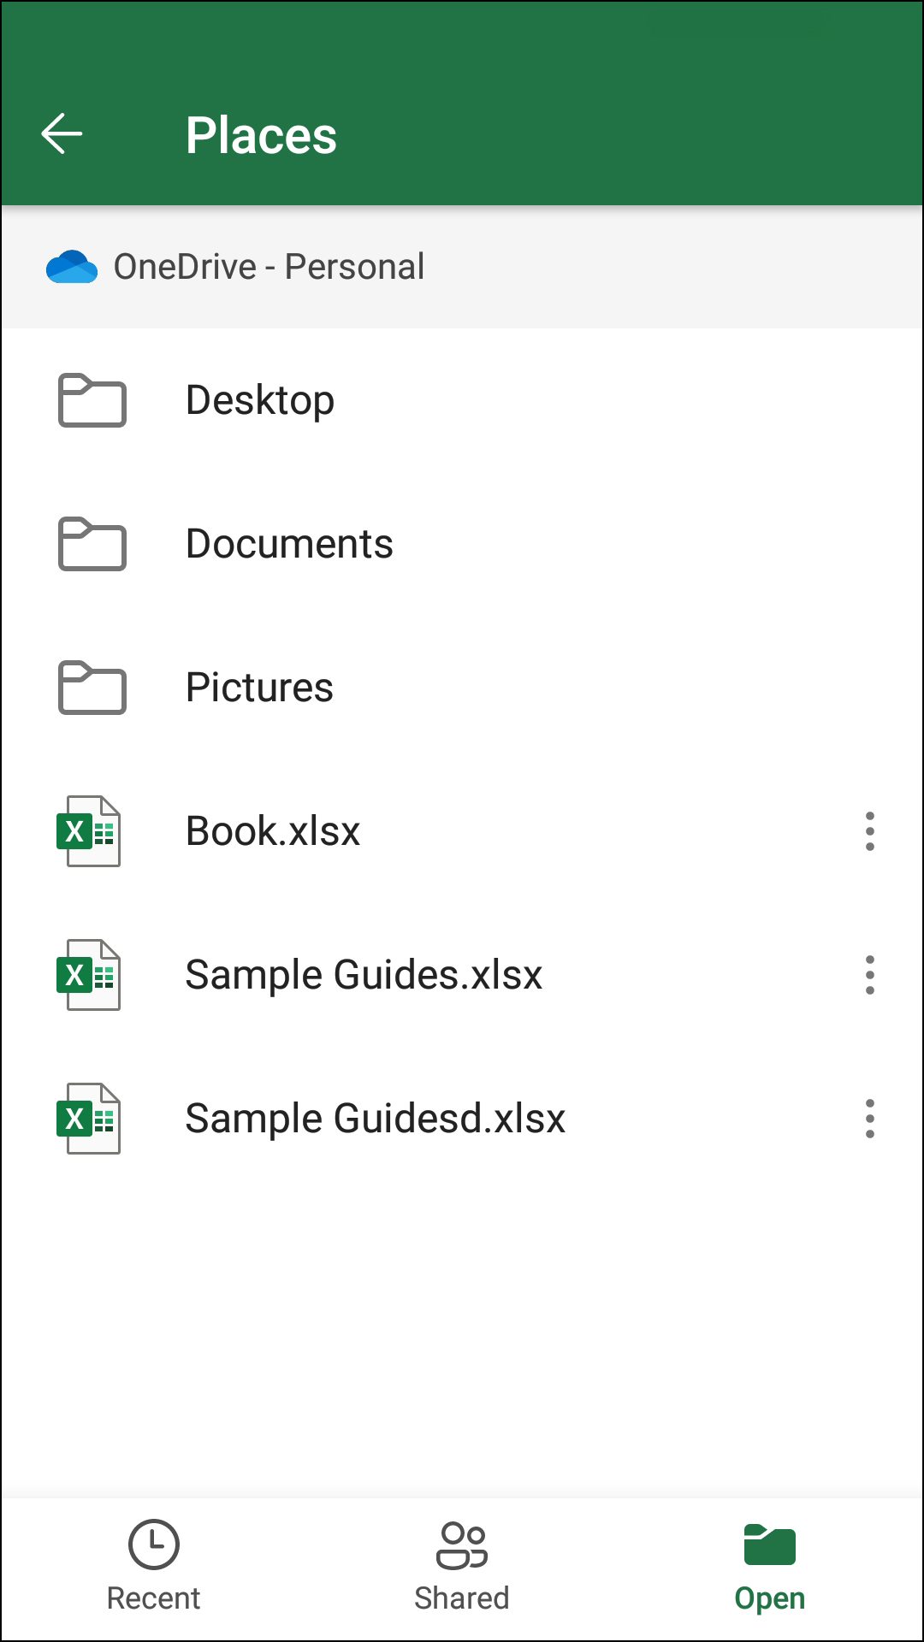This screenshot has width=924, height=1642.
Task: Switch to the Shared tab
Action: coord(462,1567)
